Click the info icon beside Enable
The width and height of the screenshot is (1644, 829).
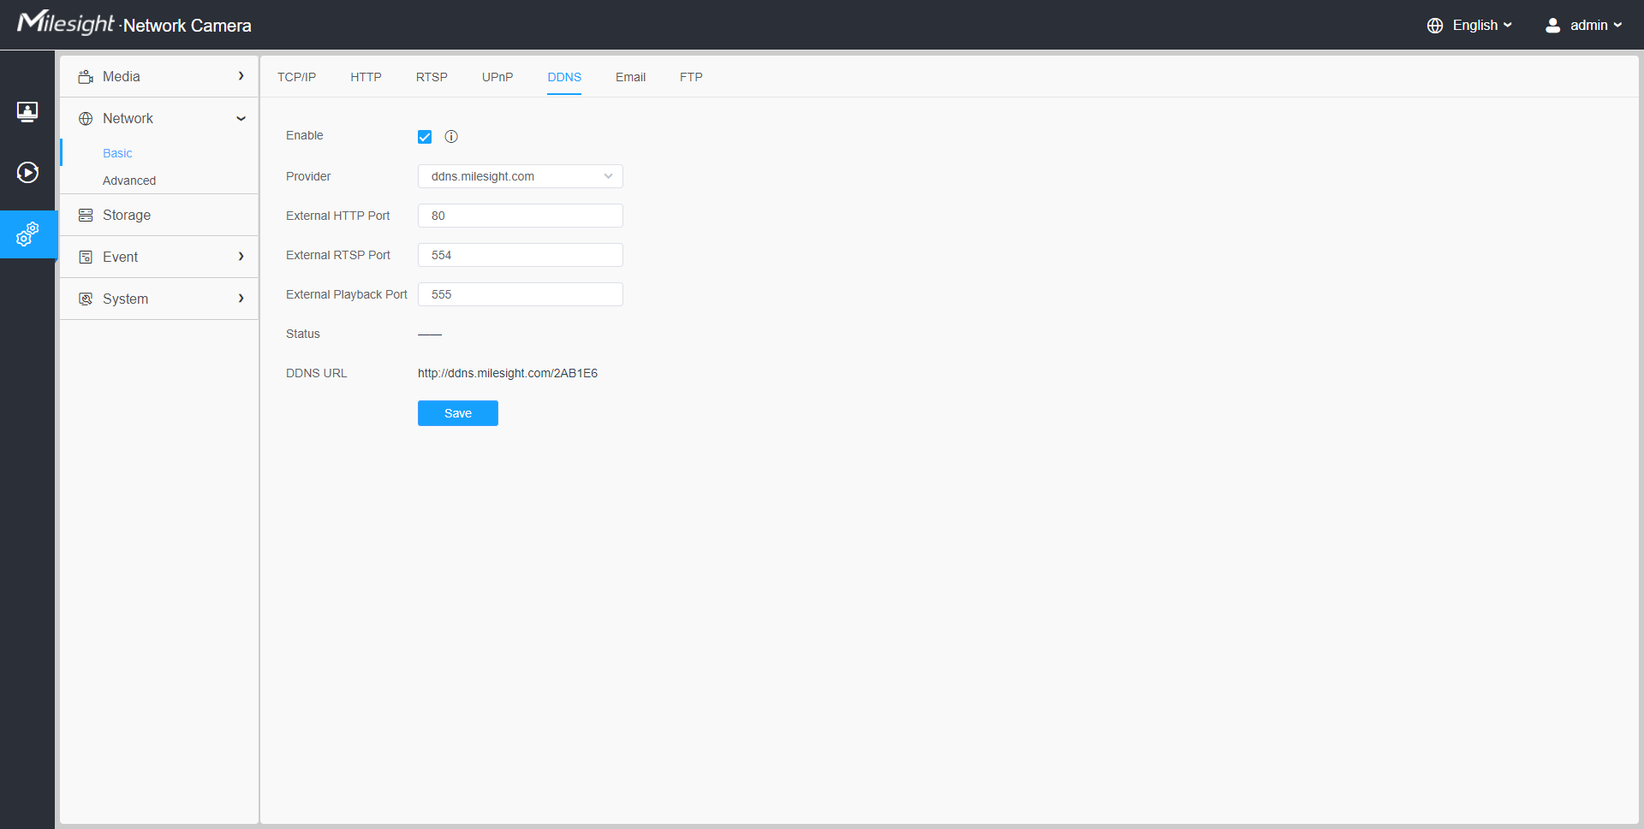tap(451, 137)
